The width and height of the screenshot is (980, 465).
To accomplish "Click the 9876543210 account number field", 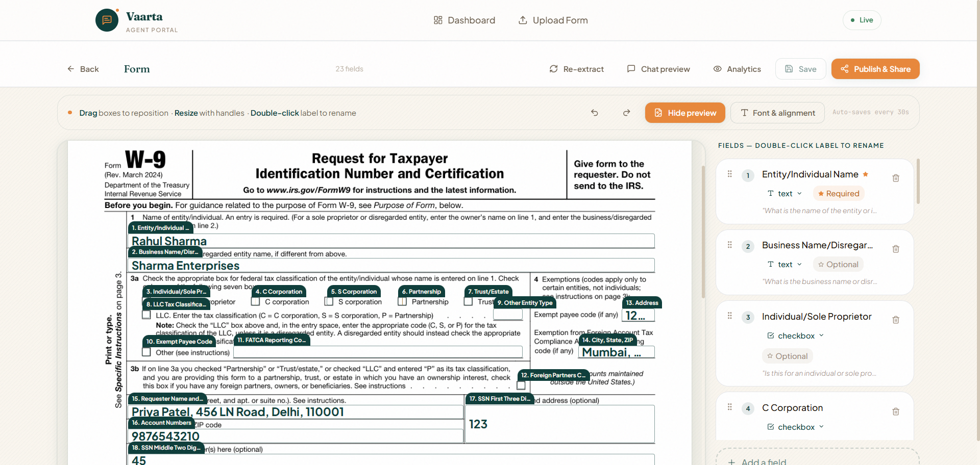I will pyautogui.click(x=296, y=436).
